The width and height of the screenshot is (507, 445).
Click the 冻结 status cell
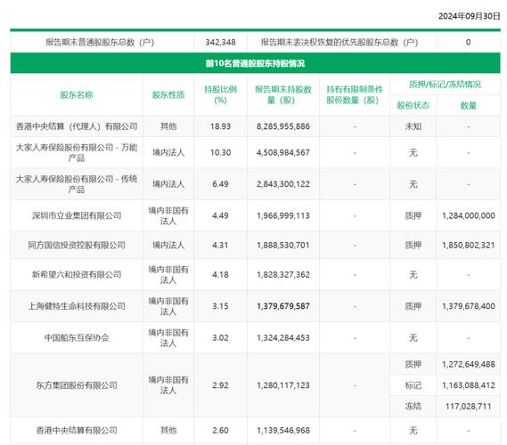(x=413, y=406)
